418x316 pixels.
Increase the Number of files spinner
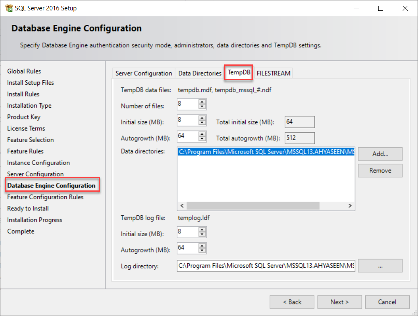[202, 102]
